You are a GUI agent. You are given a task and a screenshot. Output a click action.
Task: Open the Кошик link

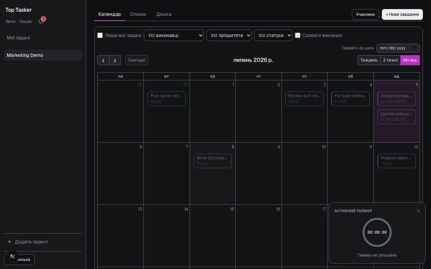[26, 21]
